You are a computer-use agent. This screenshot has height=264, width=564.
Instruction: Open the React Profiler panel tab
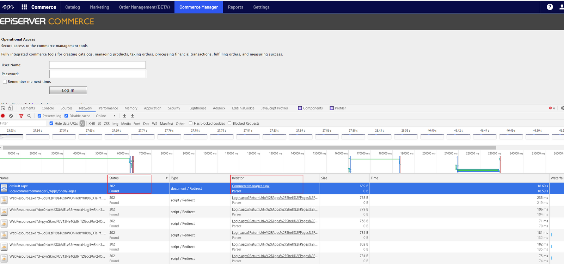338,108
